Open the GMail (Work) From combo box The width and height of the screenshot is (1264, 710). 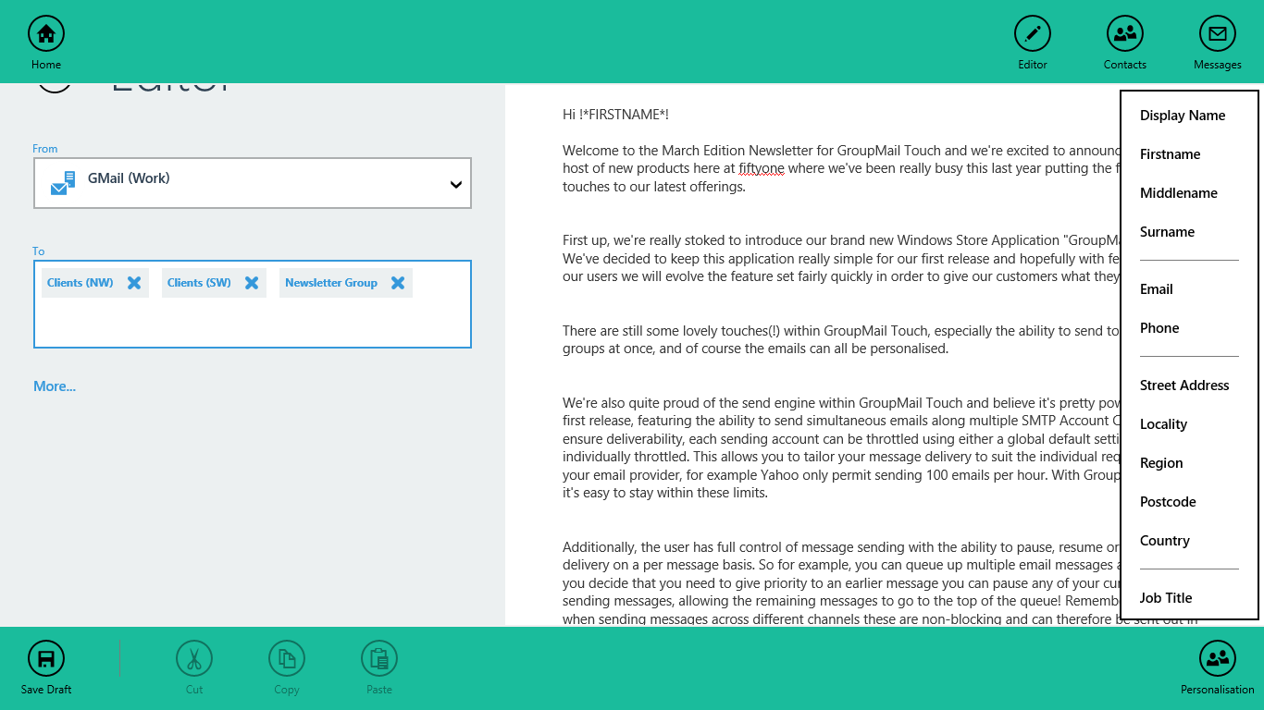click(x=253, y=183)
